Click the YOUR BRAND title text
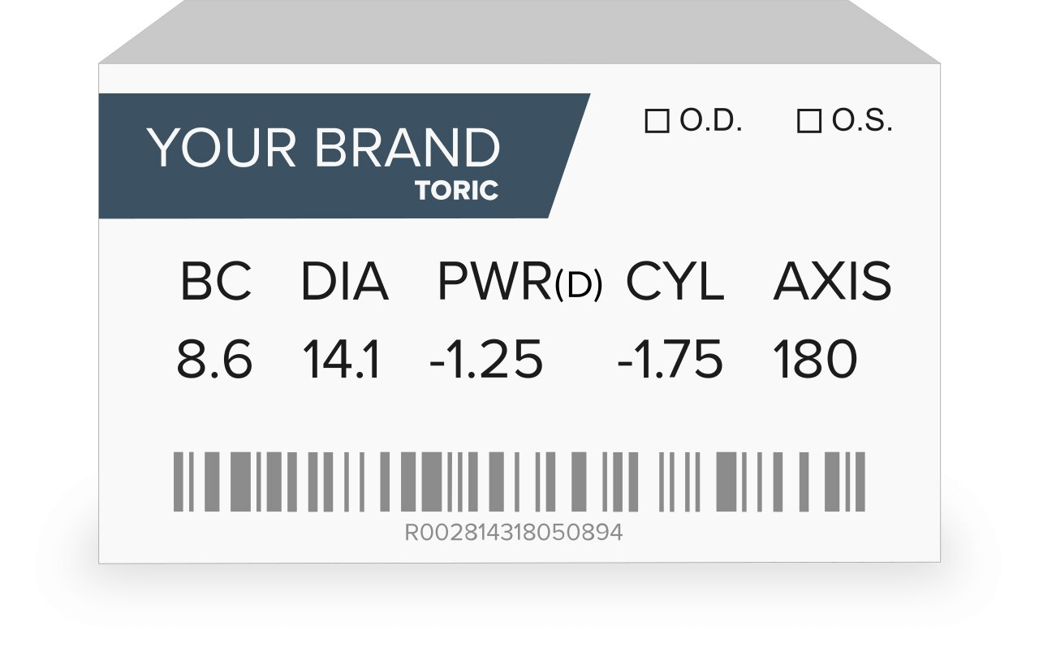This screenshot has height=665, width=1039. 323,149
